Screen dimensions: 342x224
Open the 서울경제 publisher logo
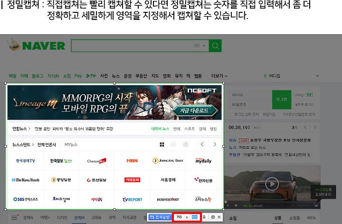(168, 180)
